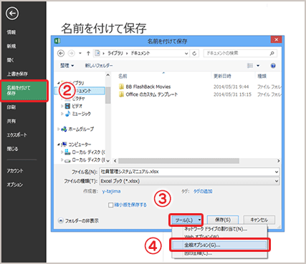Open 印刷 in Backstage sidebar
The height and width of the screenshot is (264, 306).
[x=11, y=107]
